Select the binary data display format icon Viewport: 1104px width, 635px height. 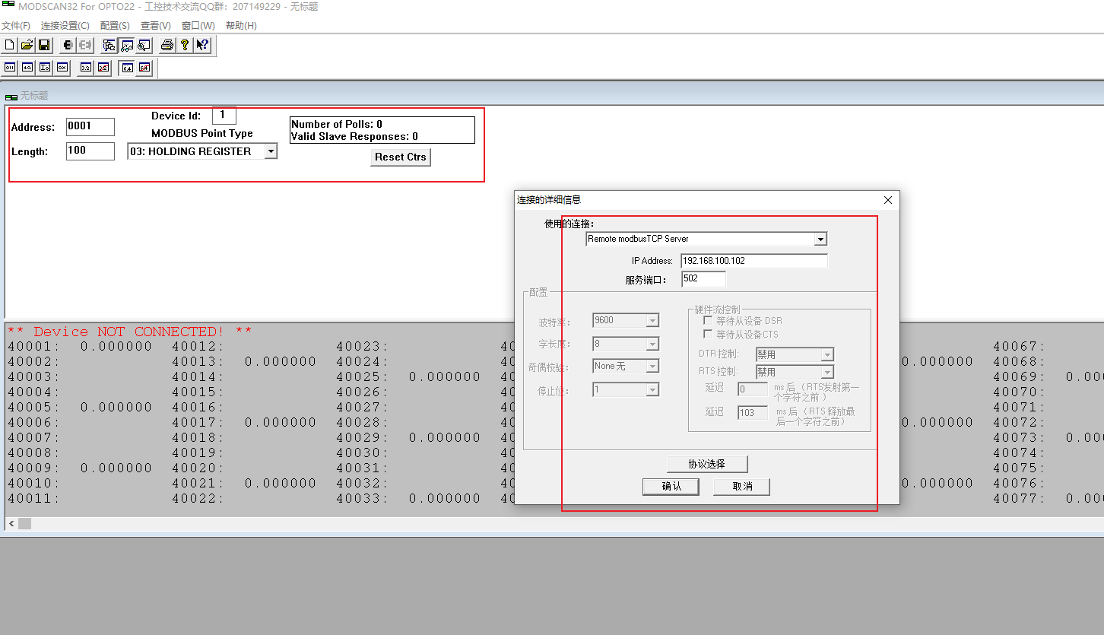point(10,68)
